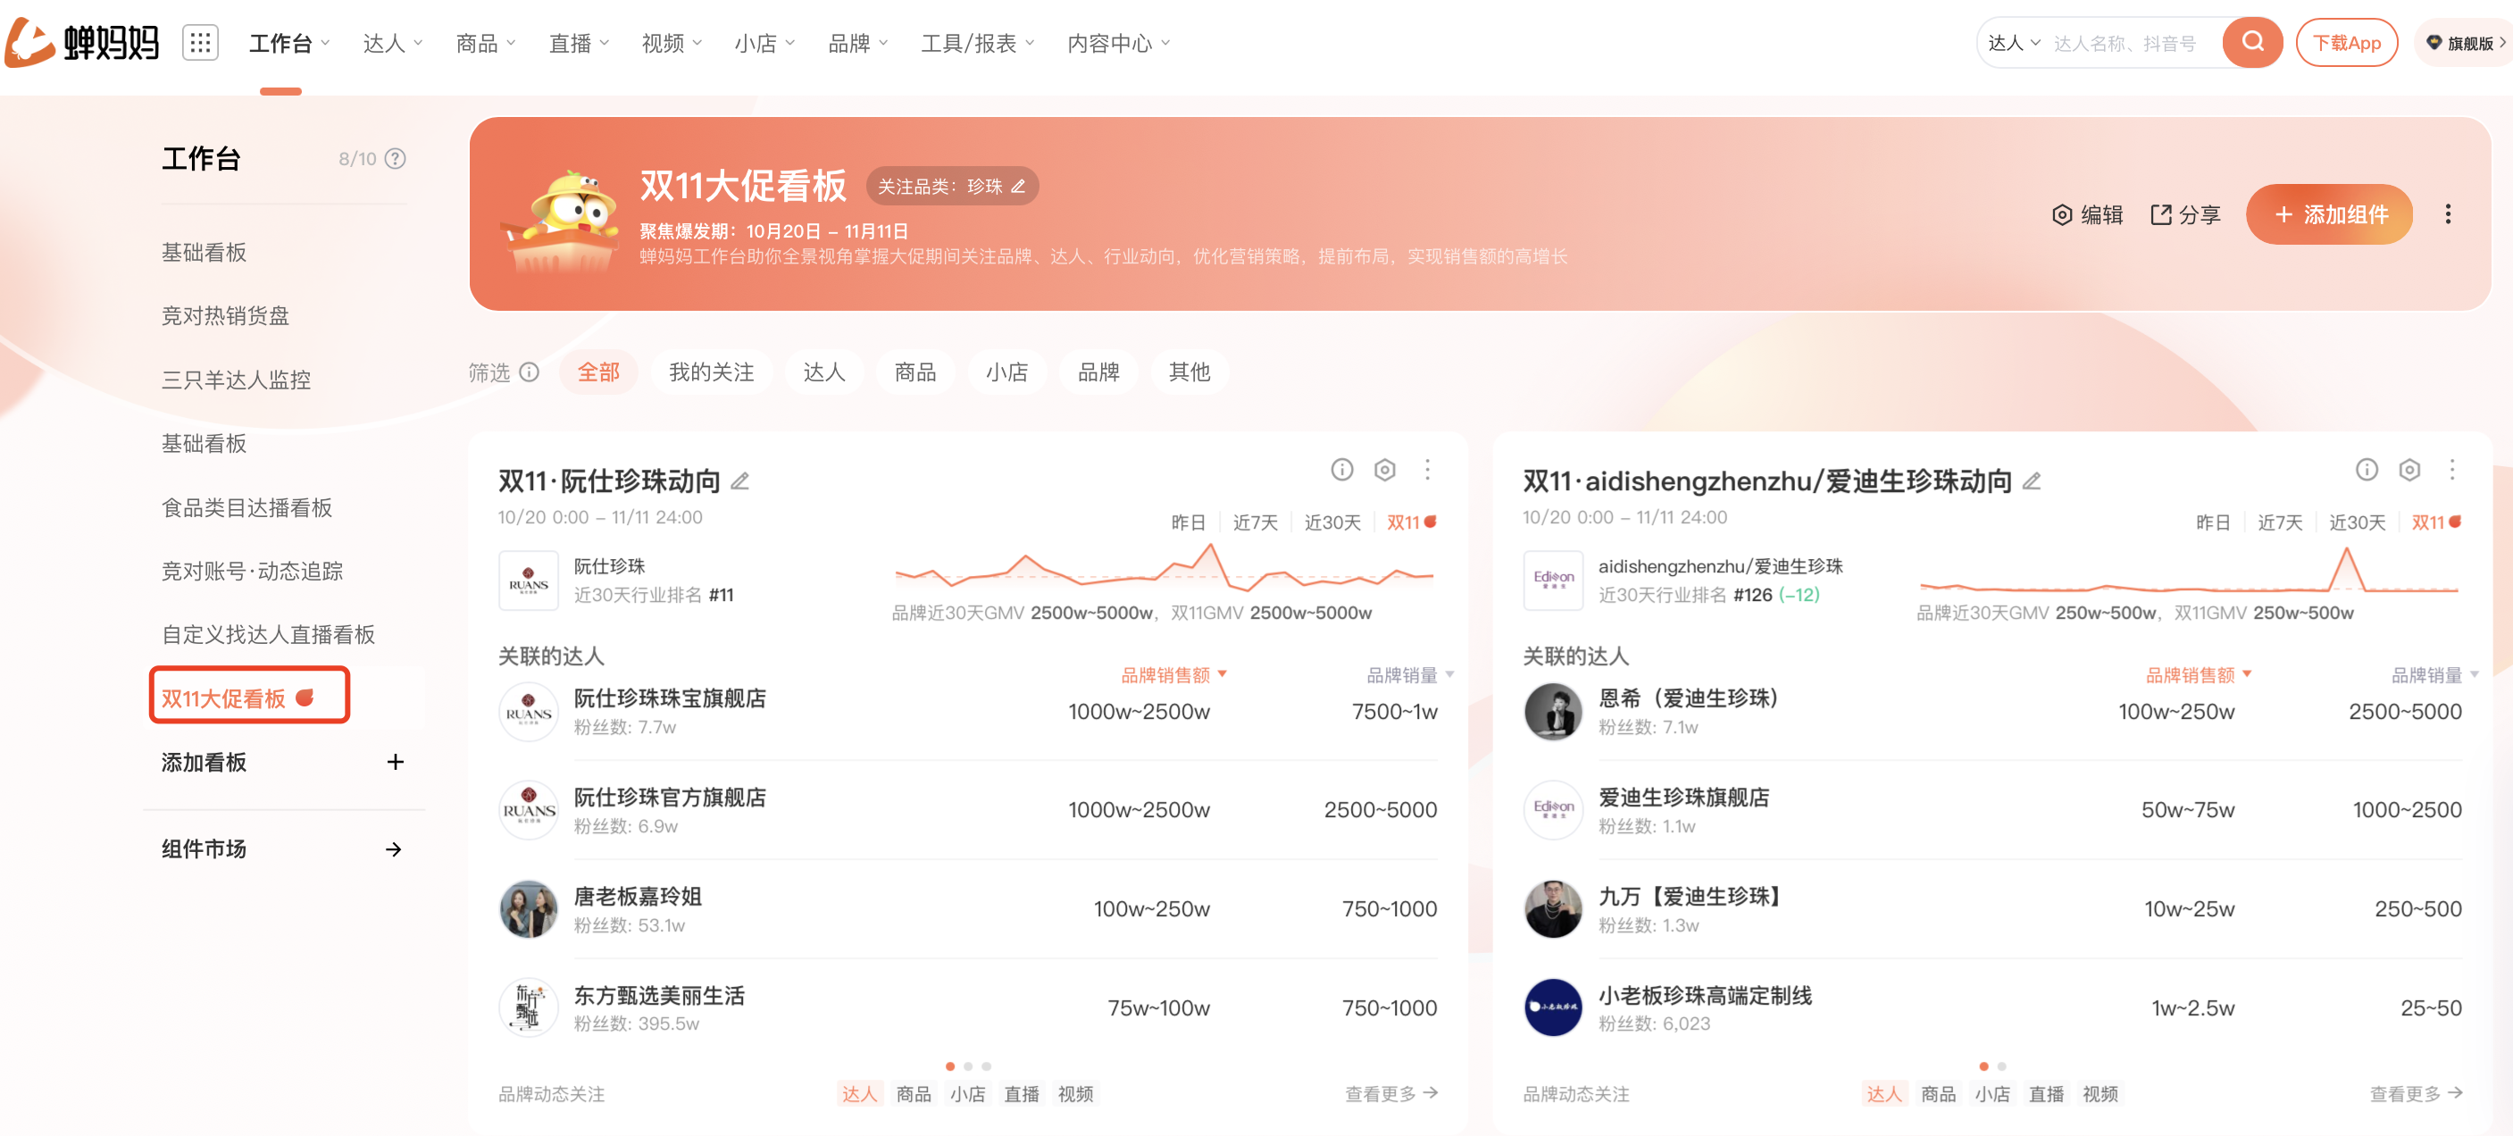Open three-dot menu on the 阮仕珍珠动向 card

[1427, 470]
